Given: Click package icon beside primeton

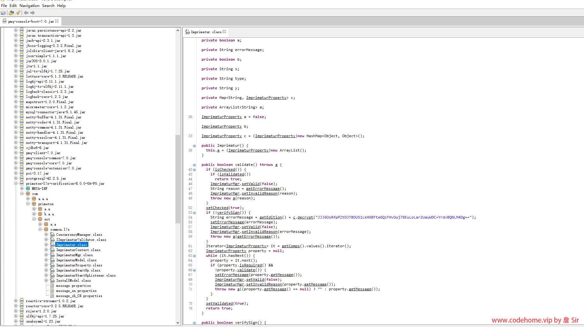Looking at the screenshot, I should point(34,204).
